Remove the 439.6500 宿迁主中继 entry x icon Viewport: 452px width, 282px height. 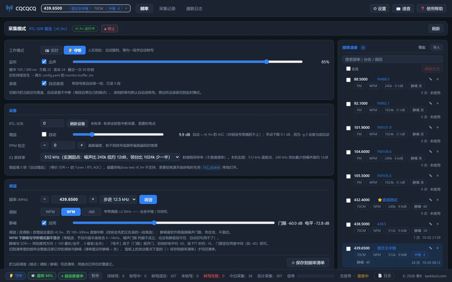[438, 248]
